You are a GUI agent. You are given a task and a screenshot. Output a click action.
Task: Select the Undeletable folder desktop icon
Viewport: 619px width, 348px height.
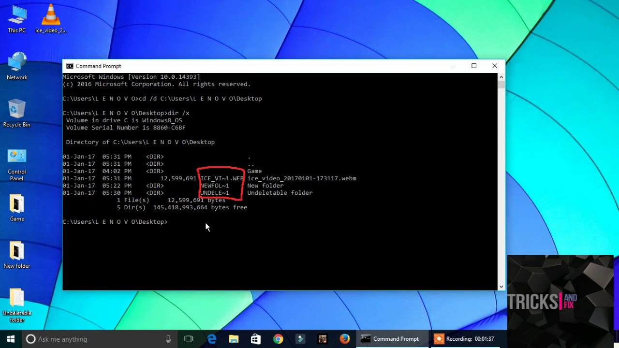17,305
